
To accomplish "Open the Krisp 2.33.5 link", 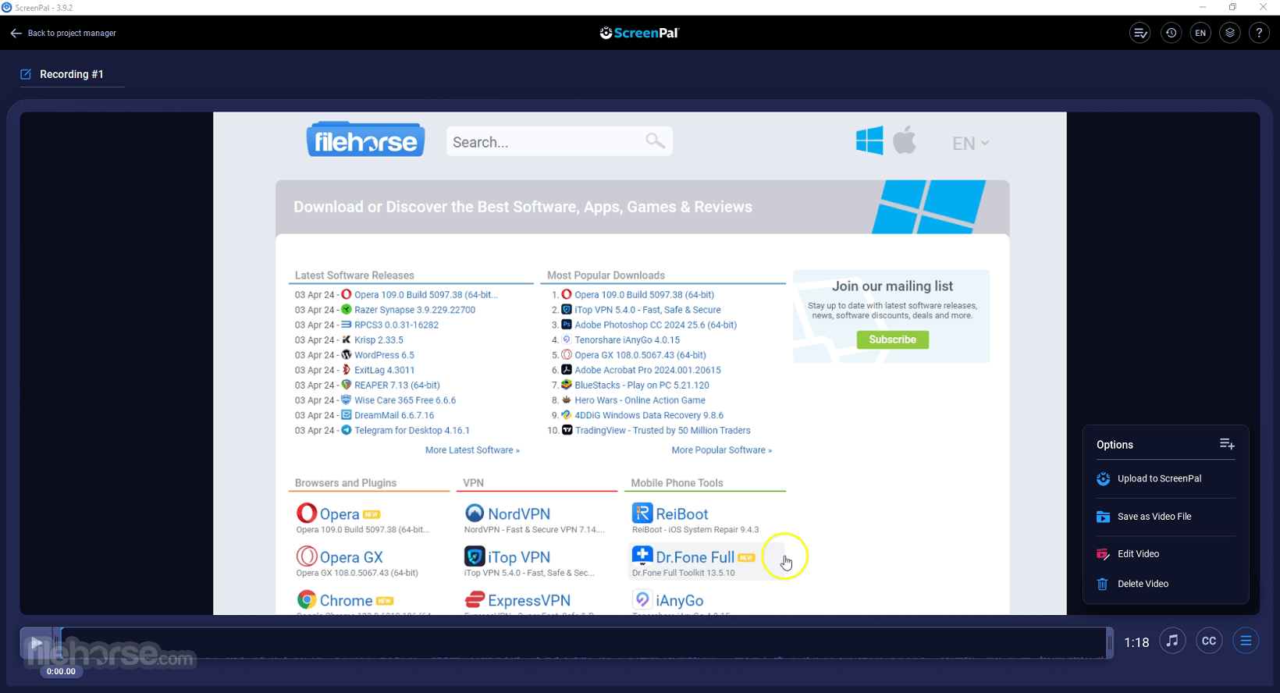I will tap(379, 340).
